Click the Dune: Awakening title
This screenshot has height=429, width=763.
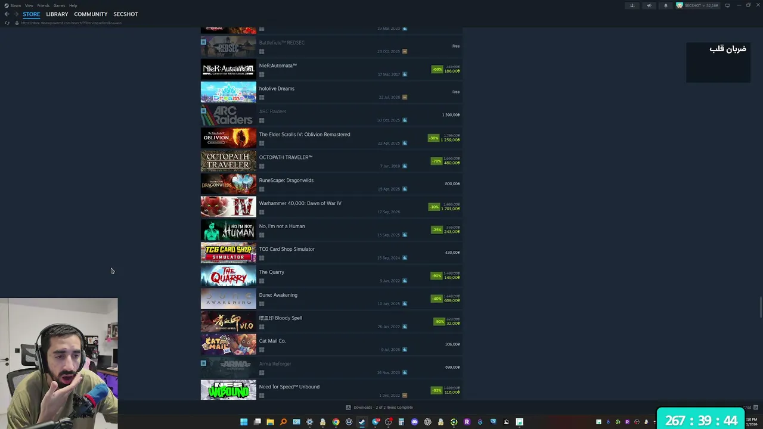point(278,295)
